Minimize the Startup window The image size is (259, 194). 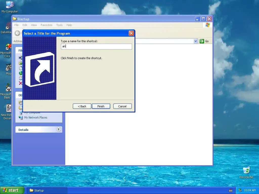pyautogui.click(x=197, y=19)
